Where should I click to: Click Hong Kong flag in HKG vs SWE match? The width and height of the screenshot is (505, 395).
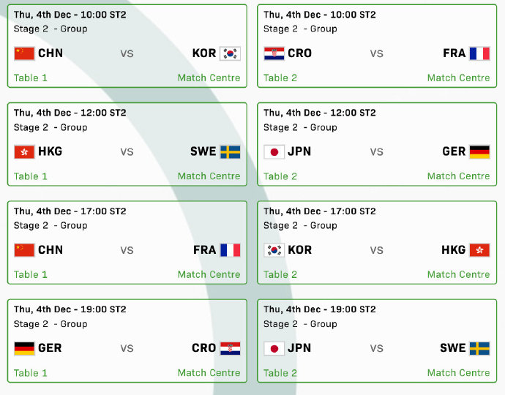tap(24, 151)
